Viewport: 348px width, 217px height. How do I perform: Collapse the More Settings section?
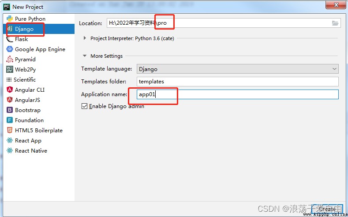85,56
